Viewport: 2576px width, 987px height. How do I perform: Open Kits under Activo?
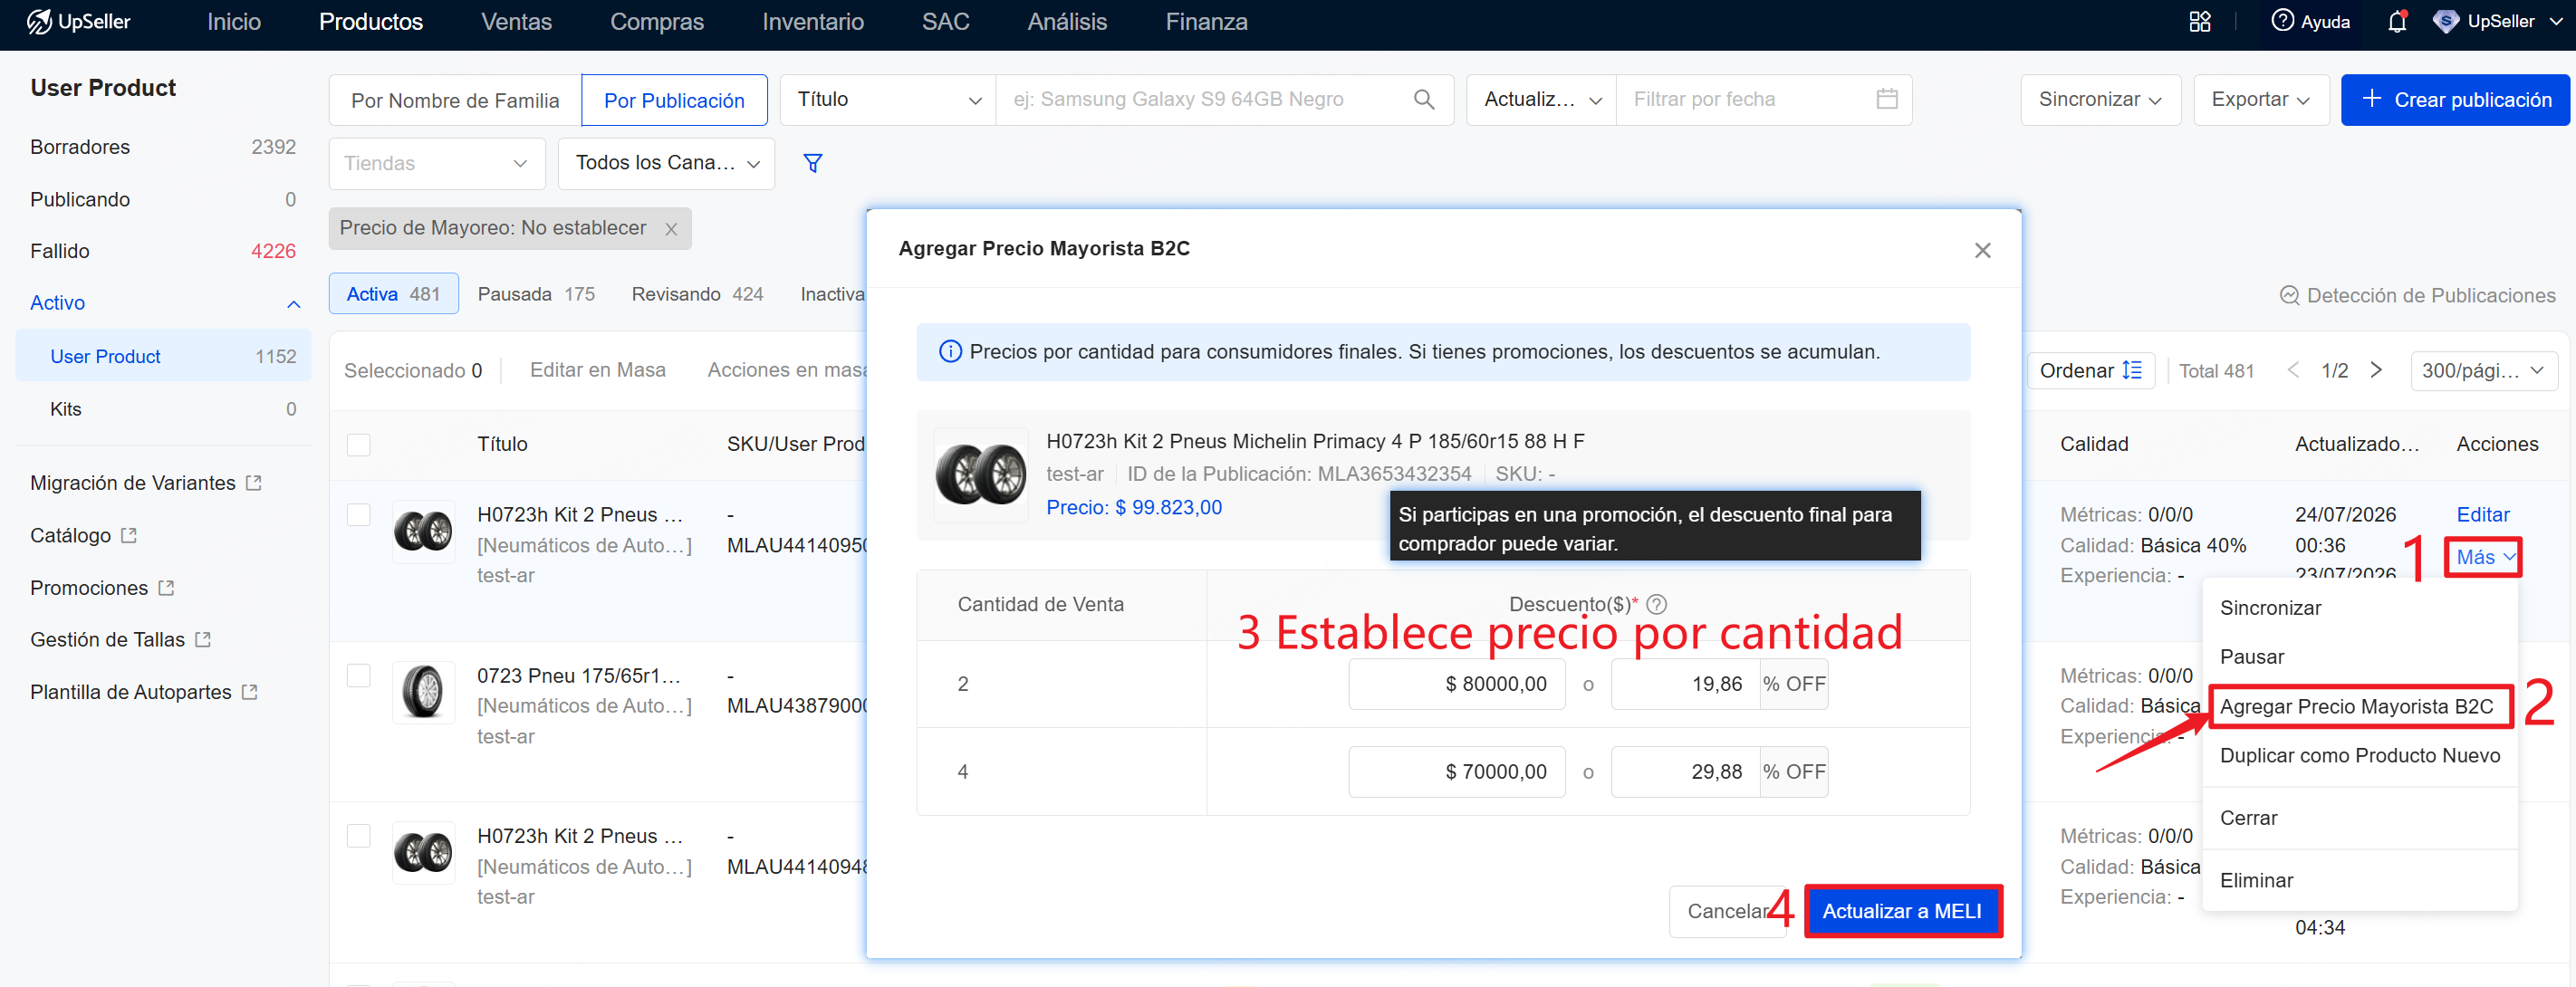(163, 409)
